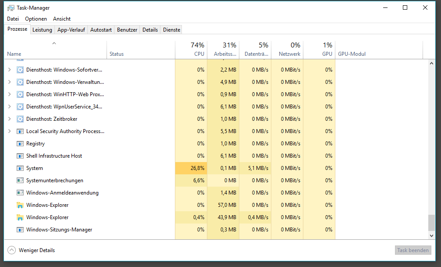The image size is (441, 267).
Task: Select Shell Infrastructure Host row name
Action: pos(54,156)
